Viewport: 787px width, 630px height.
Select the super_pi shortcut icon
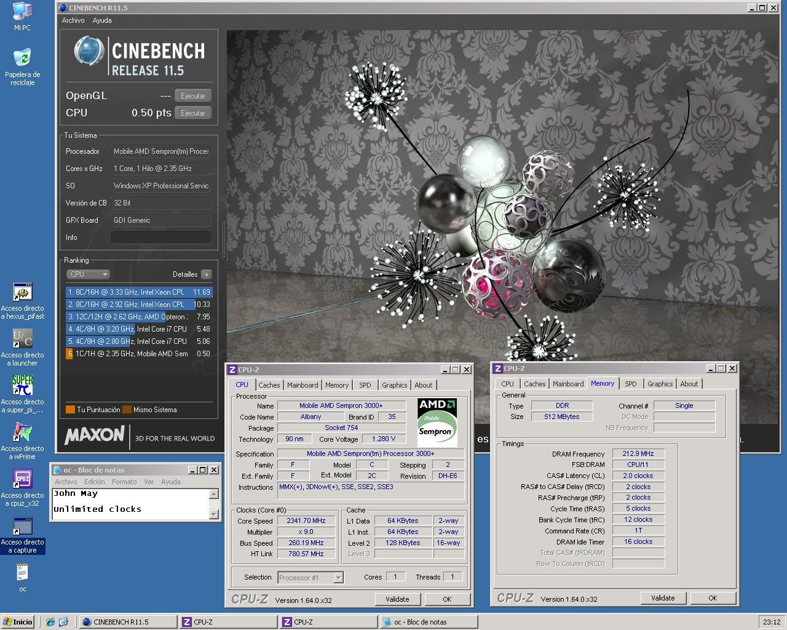coord(22,385)
